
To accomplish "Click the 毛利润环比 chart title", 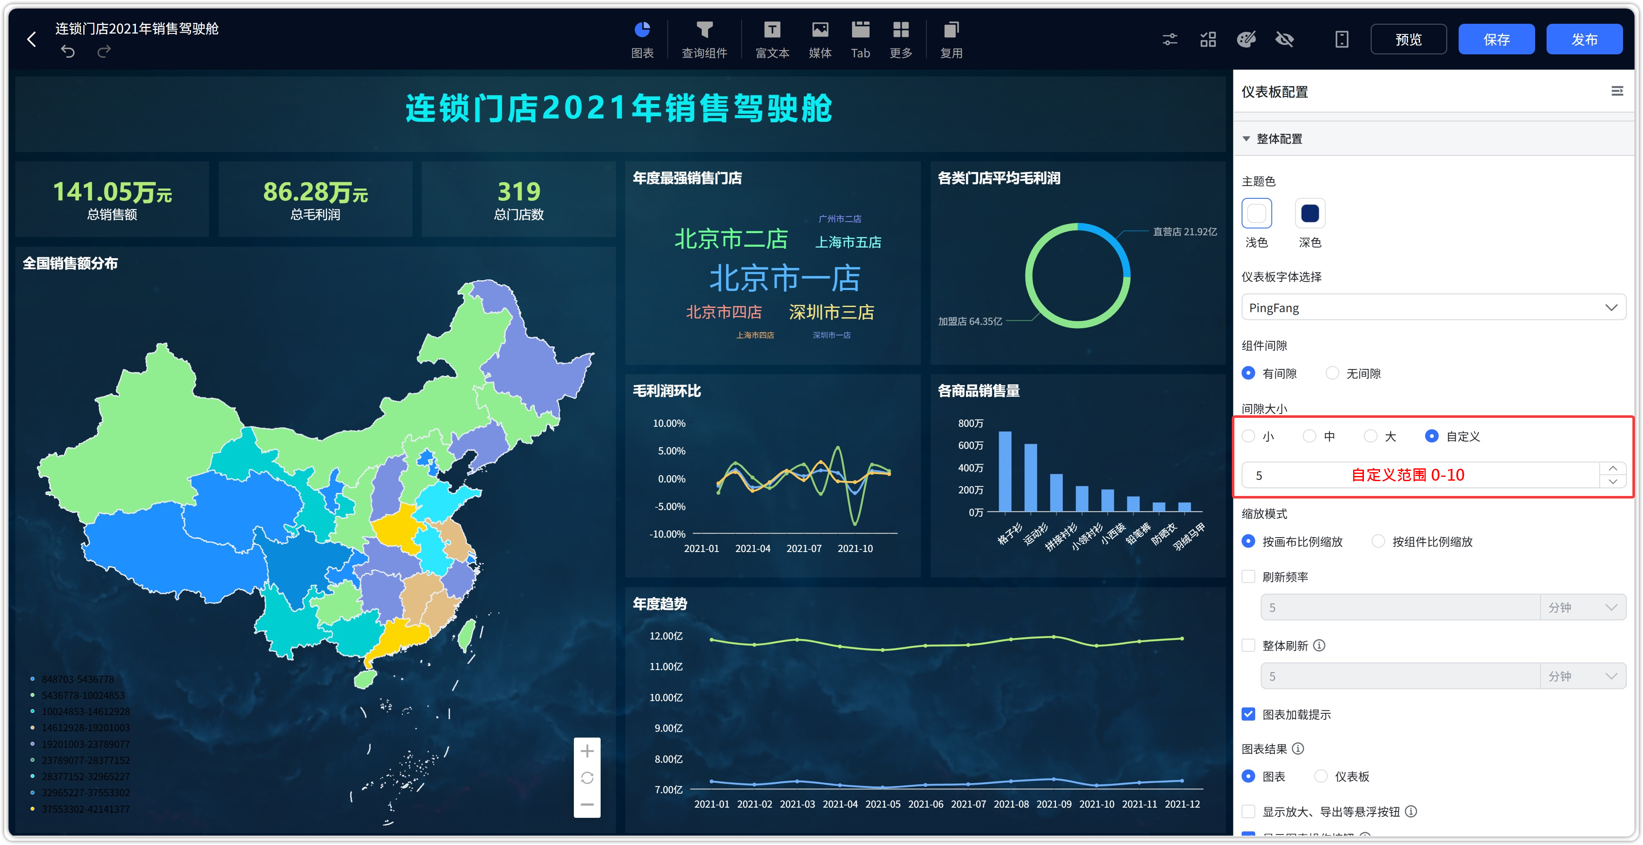I will coord(666,390).
